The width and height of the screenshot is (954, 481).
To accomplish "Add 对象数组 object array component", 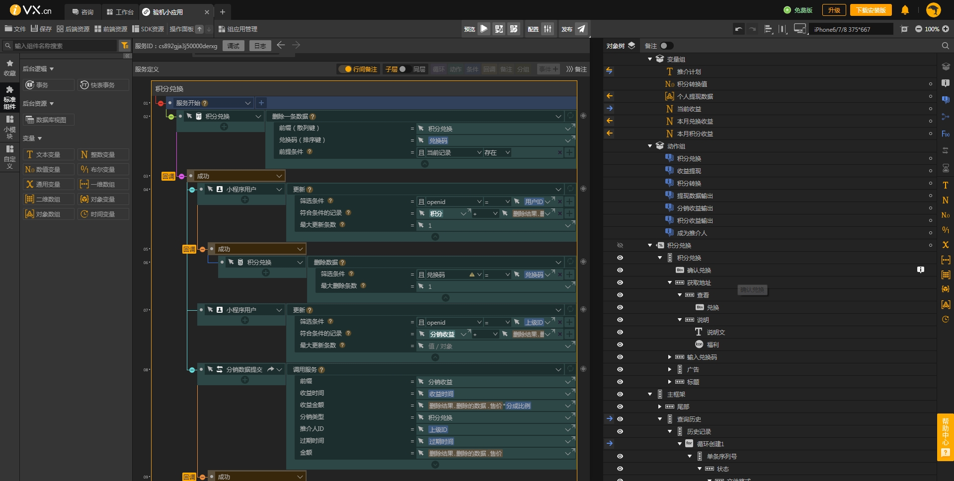I will tap(49, 214).
